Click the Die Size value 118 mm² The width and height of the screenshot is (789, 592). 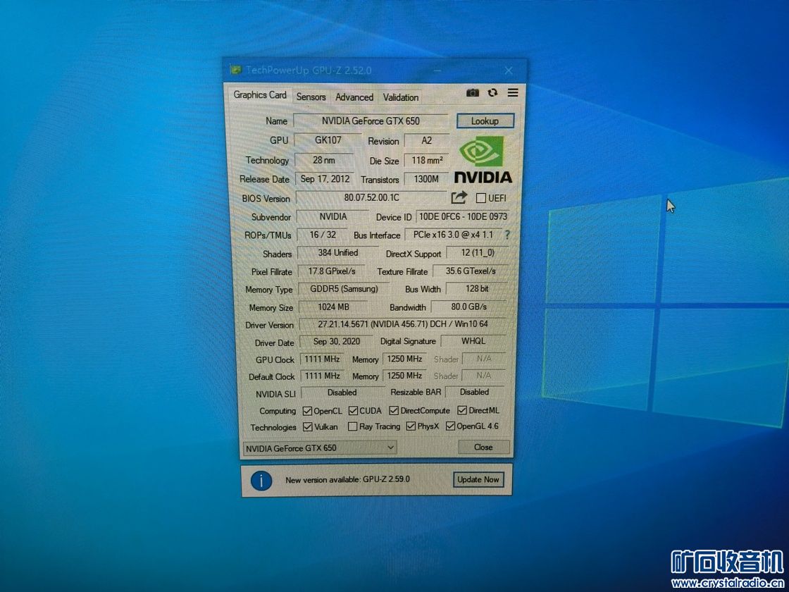(427, 161)
